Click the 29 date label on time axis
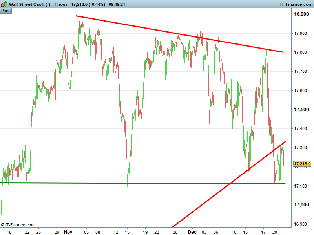Viewport: 314px width, 235px height. tap(57, 232)
